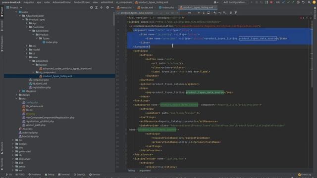Hide the Project tool window with minus icon
Screen dimensions: 317x178
coord(112,7)
